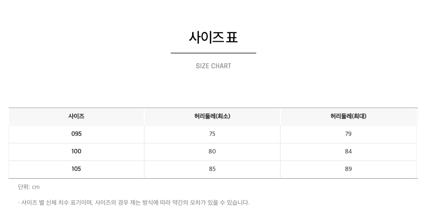Image resolution: width=427 pixels, height=210 pixels.
Task: Click the size measurement disclaimer sentence
Action: [x=134, y=203]
